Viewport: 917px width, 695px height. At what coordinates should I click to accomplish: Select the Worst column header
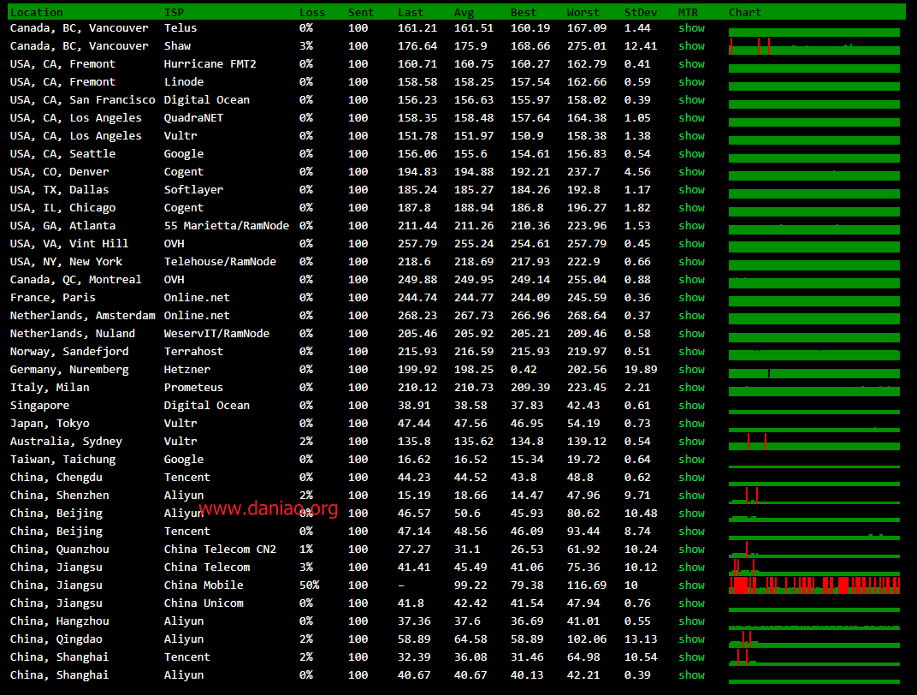tap(583, 12)
